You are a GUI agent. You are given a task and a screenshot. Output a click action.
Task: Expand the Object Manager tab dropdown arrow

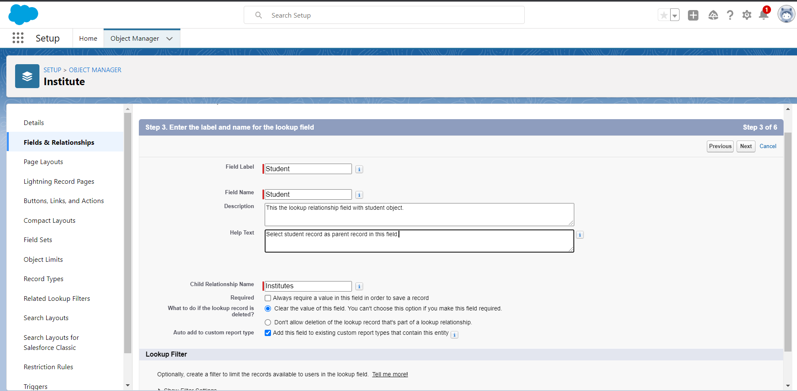[x=169, y=39]
